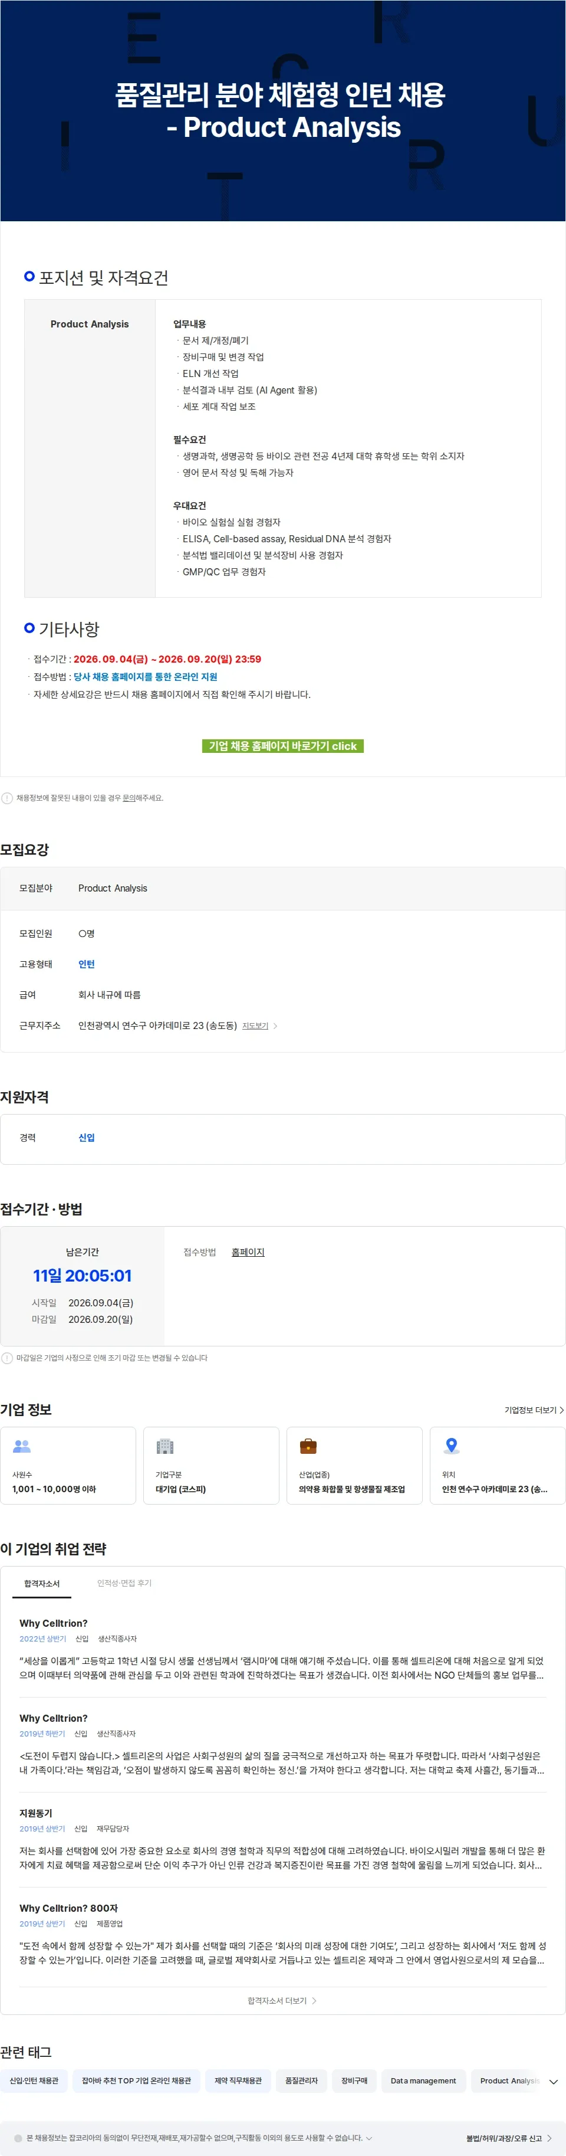This screenshot has width=566, height=2156.
Task: Click the employees people icon in 사원수 card
Action: coord(22,1446)
